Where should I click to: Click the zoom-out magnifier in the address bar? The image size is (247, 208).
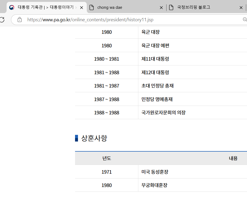245,19
